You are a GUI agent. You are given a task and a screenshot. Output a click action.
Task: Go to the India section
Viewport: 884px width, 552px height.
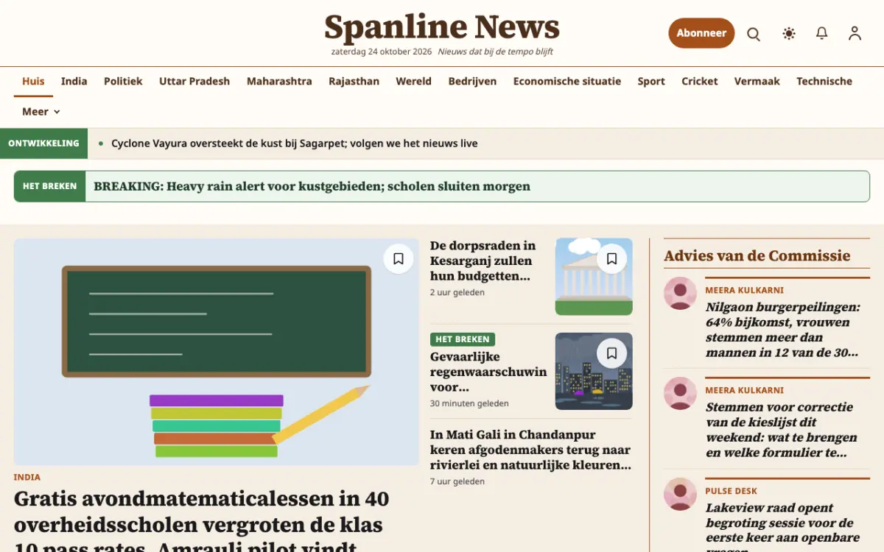74,82
